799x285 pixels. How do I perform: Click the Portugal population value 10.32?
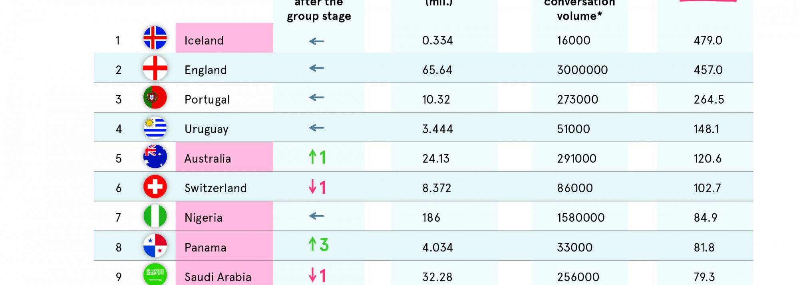click(x=436, y=100)
